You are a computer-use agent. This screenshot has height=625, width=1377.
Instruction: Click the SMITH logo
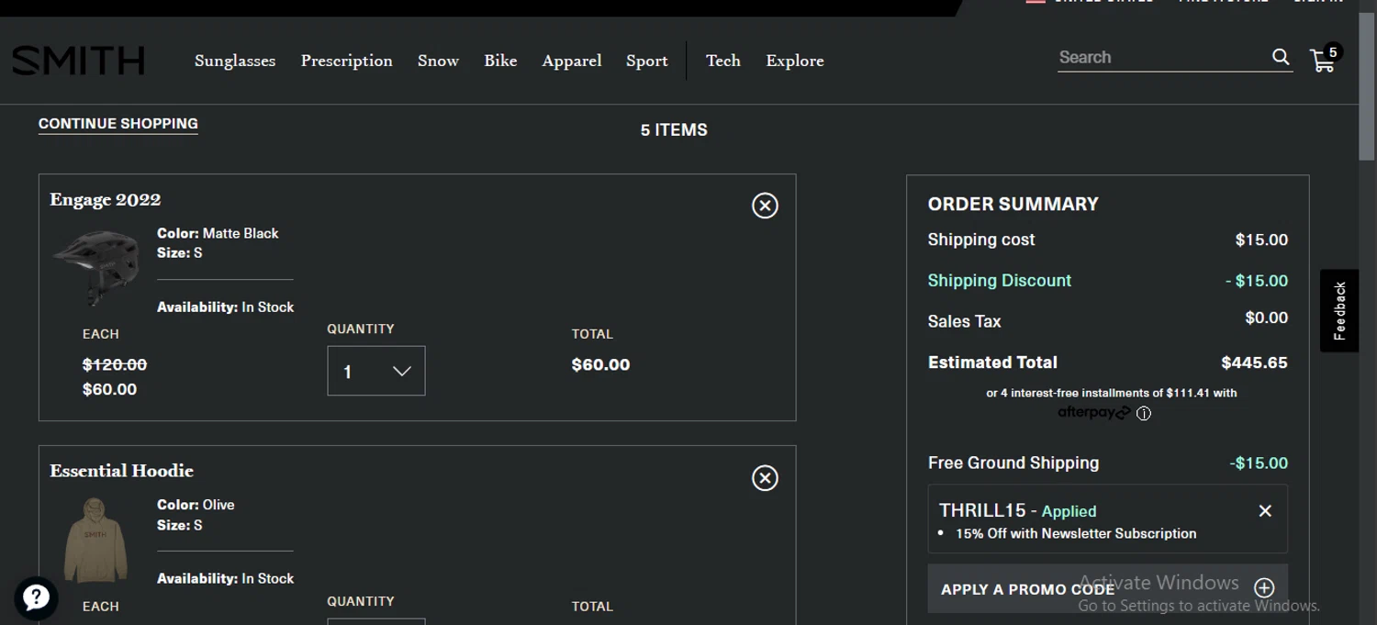coord(78,61)
